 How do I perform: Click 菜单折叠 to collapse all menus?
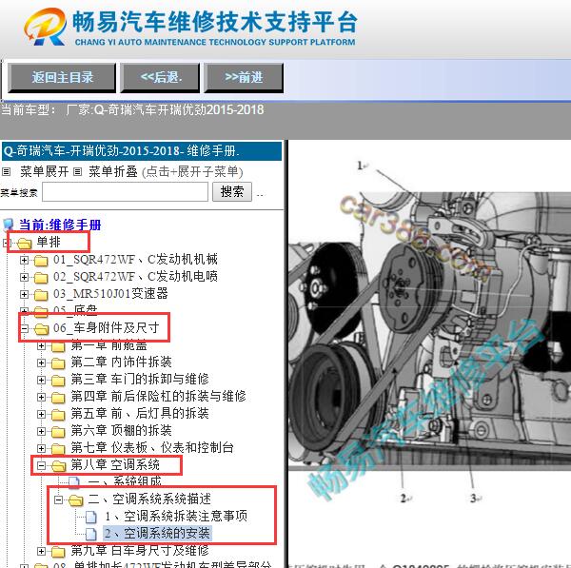click(x=113, y=171)
